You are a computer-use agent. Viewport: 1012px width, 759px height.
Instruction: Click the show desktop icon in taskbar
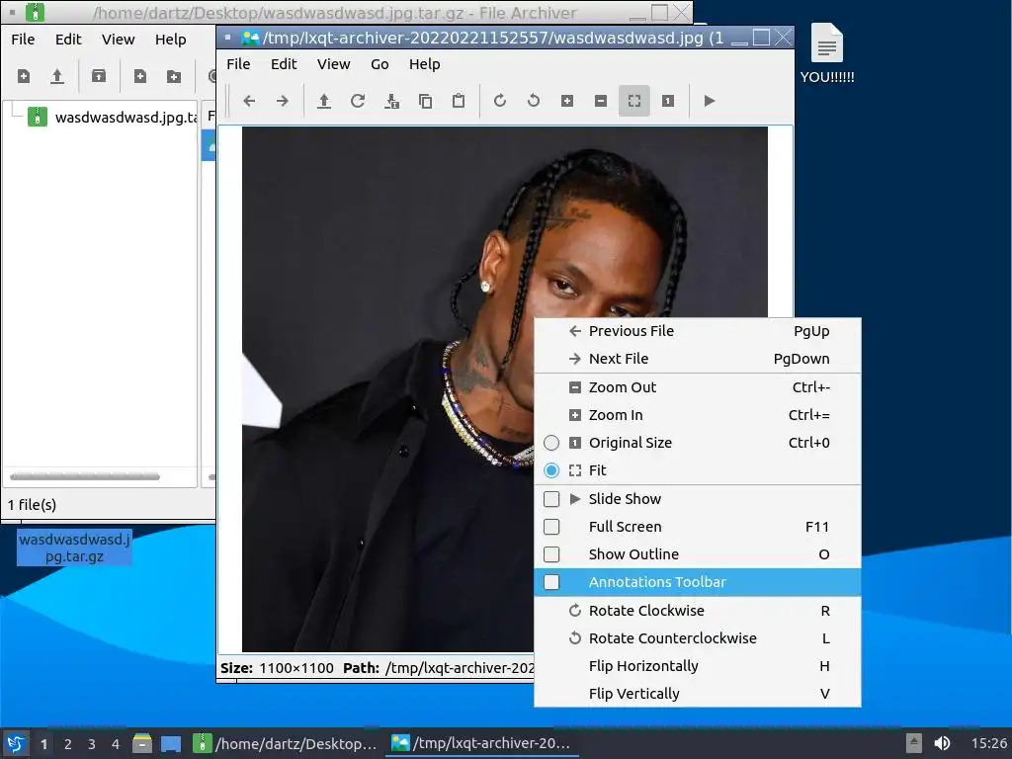[170, 743]
